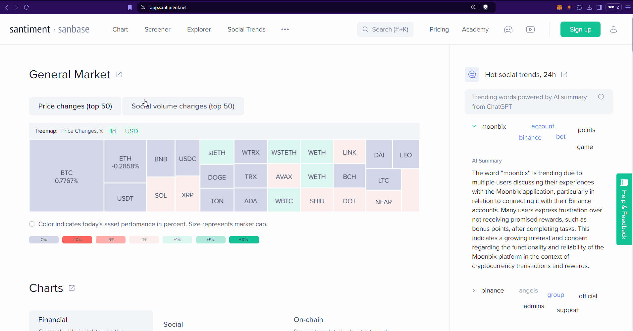The image size is (633, 331).
Task: Open the Pricing page link
Action: click(439, 30)
